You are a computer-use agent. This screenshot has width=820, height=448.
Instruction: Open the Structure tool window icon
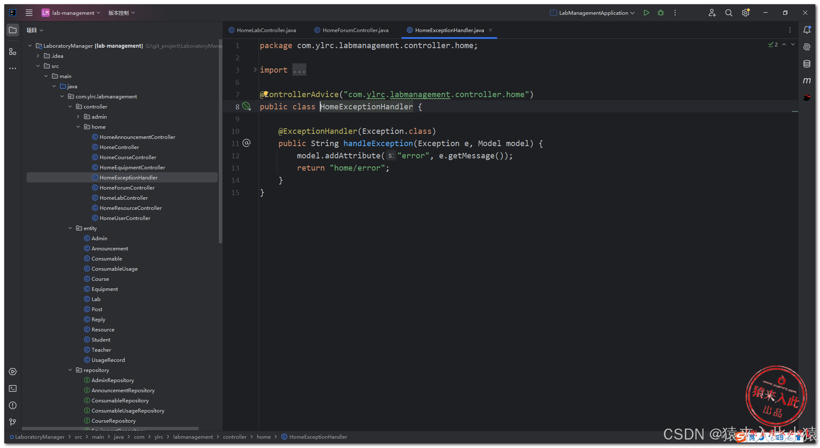click(13, 52)
